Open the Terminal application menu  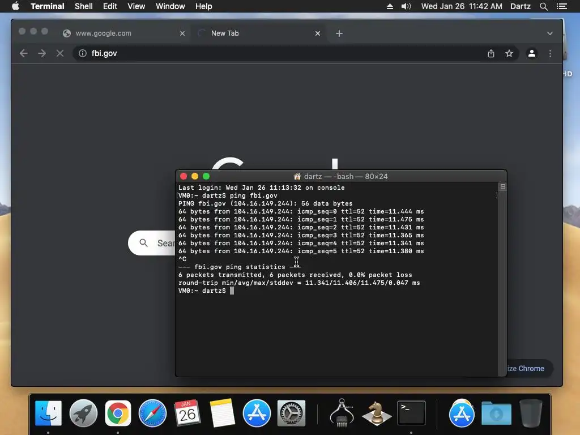pyautogui.click(x=48, y=6)
